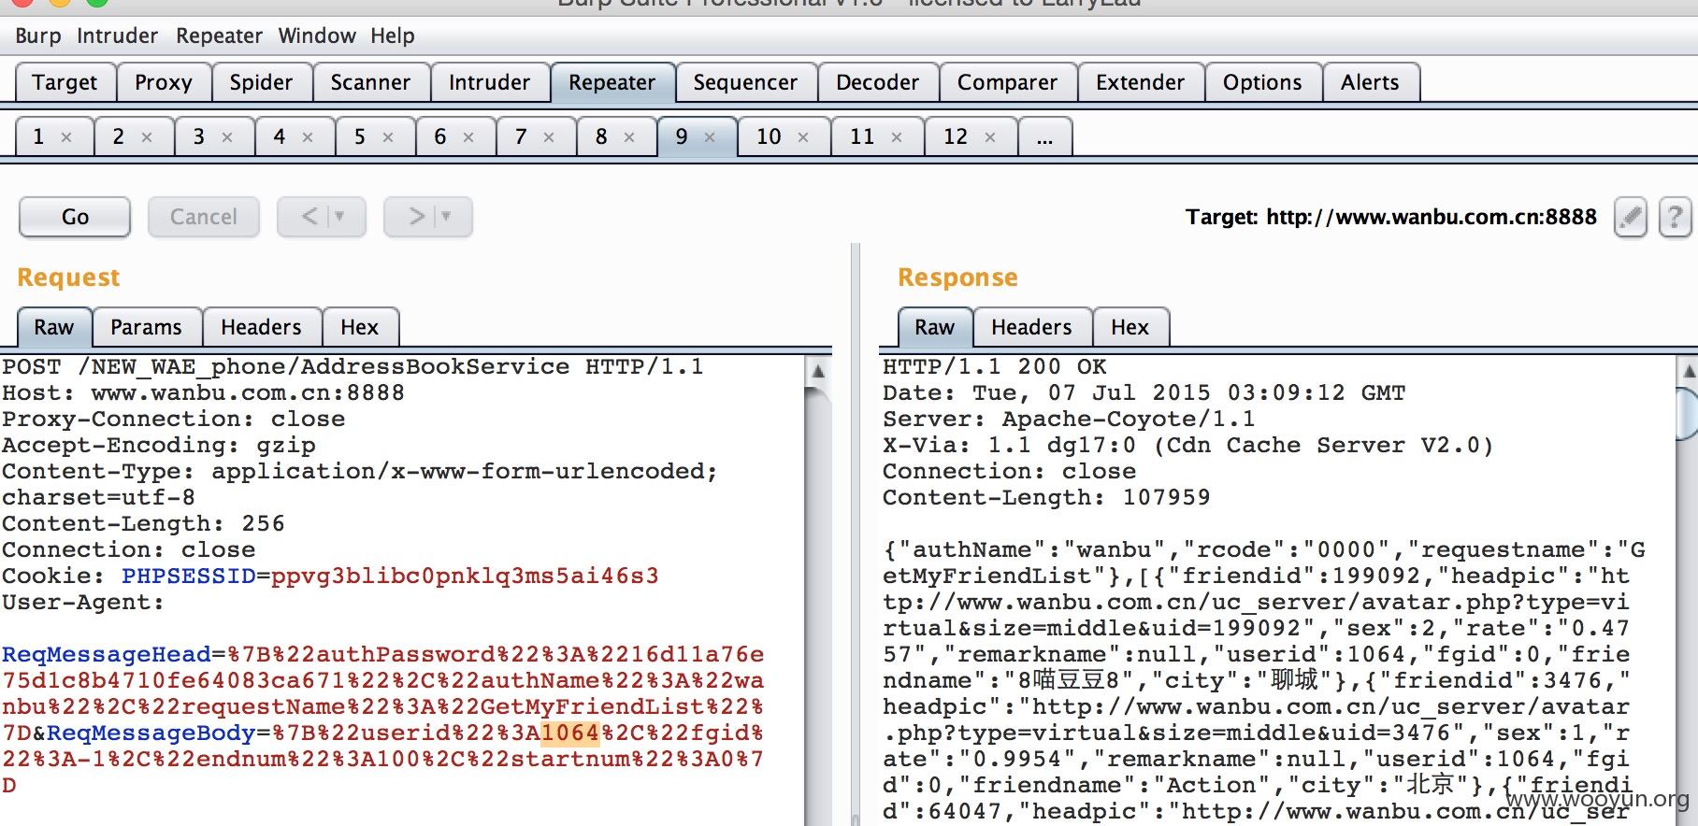
Task: Open help with the question mark icon
Action: 1675,217
